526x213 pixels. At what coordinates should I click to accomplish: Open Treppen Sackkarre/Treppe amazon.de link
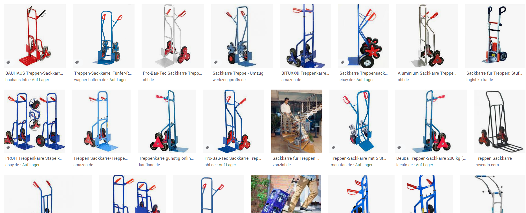(x=101, y=158)
